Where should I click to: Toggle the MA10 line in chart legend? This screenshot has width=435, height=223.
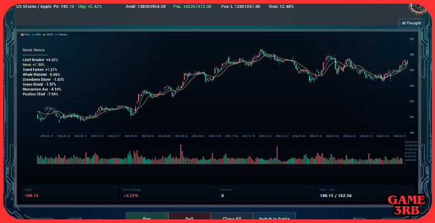48,35
